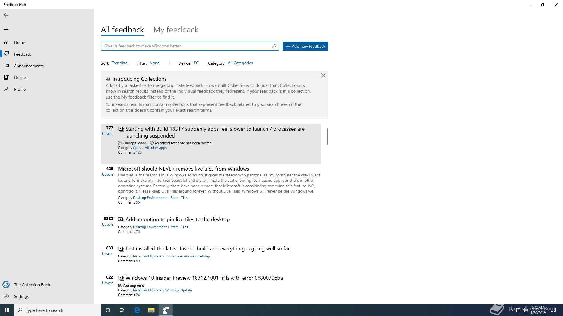Screen dimensions: 563x316
Task: Click the Feedback Hub taskbar icon
Action: coord(166,310)
